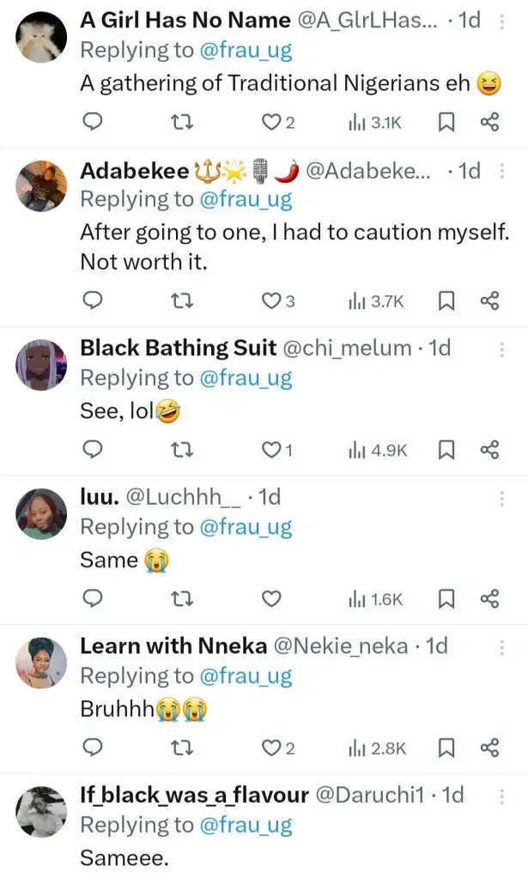Open Black Bathing Suit's avatar
The height and width of the screenshot is (879, 528).
[x=40, y=365]
